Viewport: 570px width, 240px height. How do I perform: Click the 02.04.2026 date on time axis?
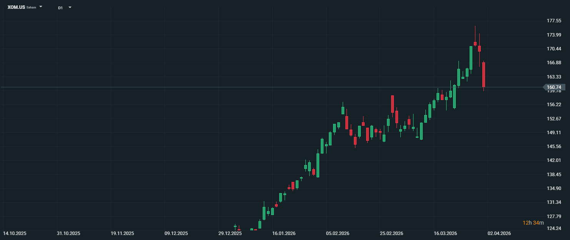(x=499, y=233)
